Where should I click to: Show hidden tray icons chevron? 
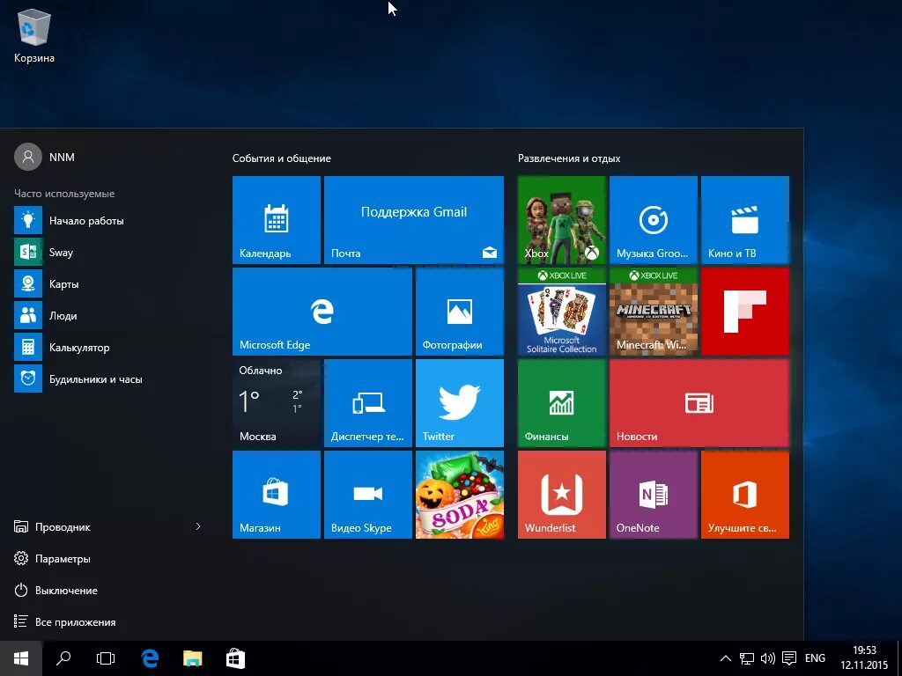click(726, 658)
